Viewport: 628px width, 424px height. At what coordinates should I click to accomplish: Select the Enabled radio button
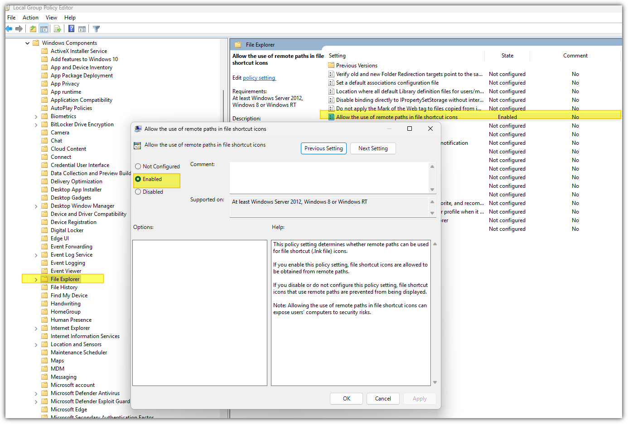[x=138, y=179]
